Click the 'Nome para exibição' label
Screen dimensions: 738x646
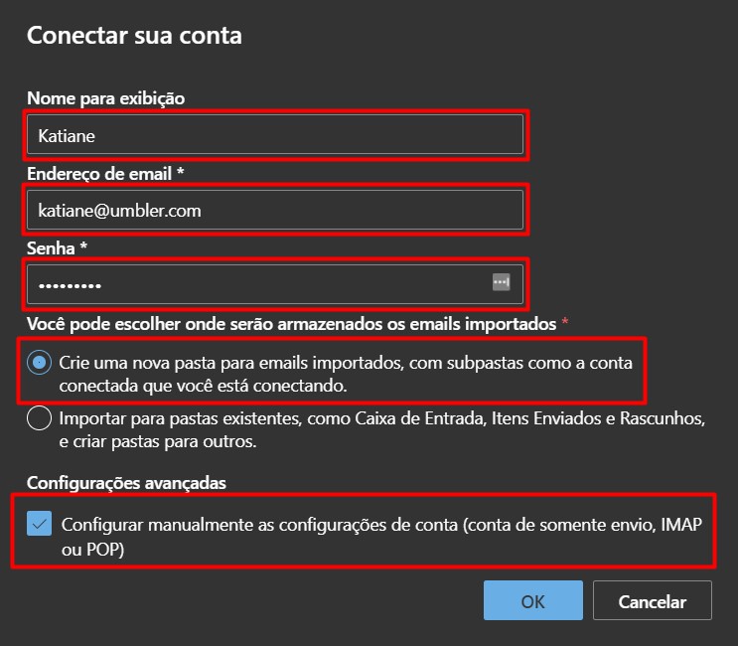coord(105,97)
